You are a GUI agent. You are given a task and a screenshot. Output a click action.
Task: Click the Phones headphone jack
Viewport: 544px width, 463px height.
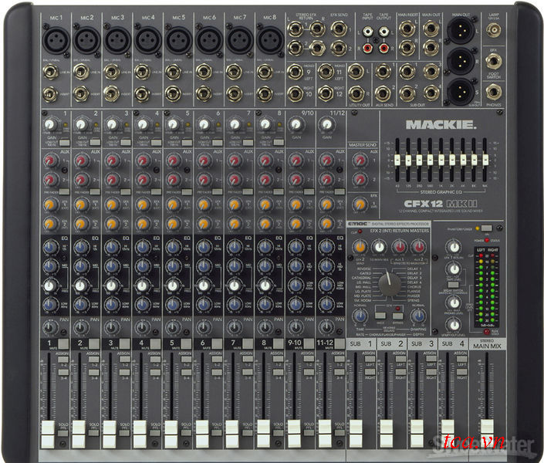click(493, 93)
